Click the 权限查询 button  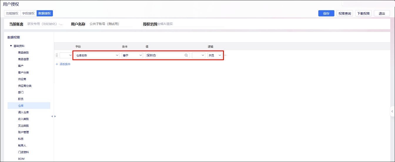coord(344,13)
